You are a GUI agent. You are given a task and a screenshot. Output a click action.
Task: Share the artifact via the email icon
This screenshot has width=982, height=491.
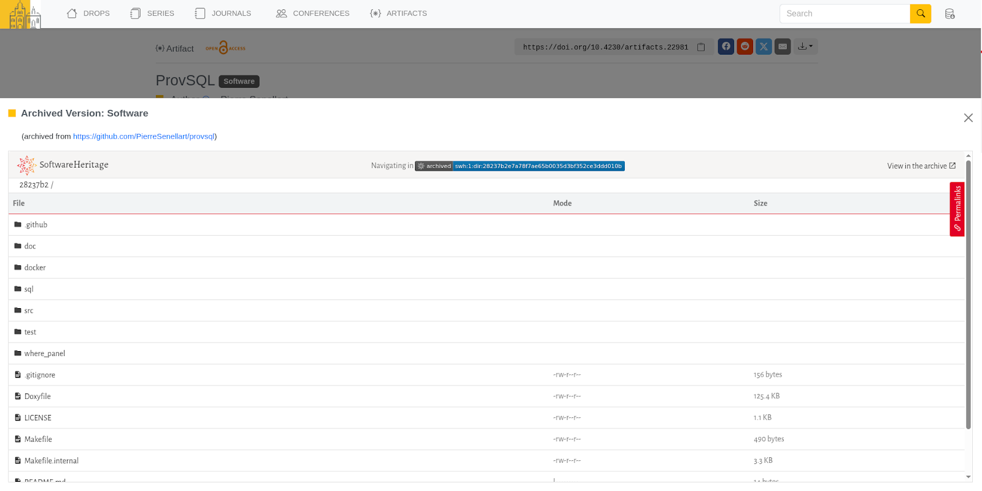(x=783, y=47)
